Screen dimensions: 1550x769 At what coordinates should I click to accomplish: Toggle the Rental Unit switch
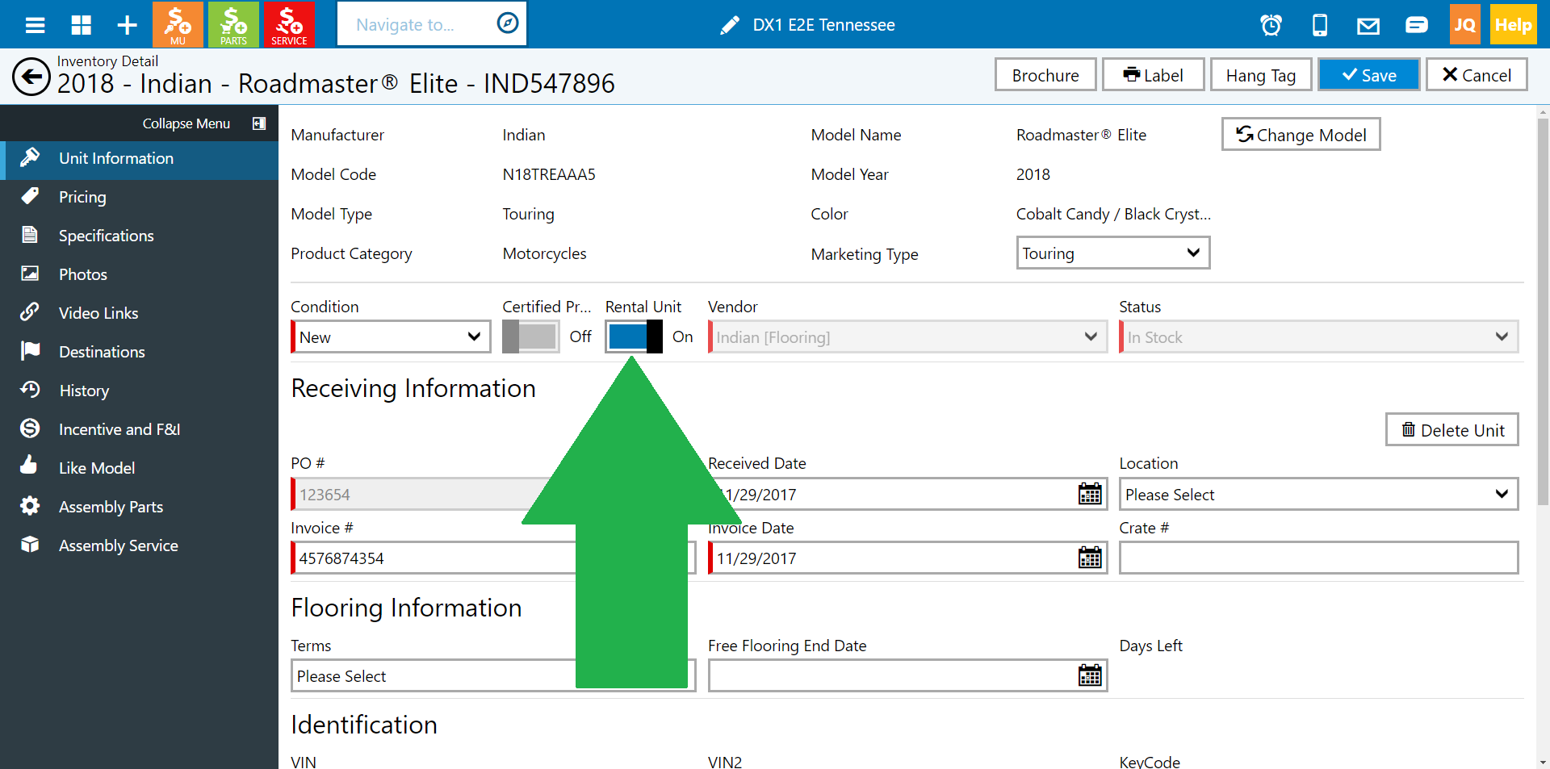pyautogui.click(x=635, y=336)
